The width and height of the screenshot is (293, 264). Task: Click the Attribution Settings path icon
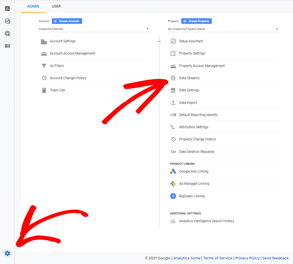point(173,127)
